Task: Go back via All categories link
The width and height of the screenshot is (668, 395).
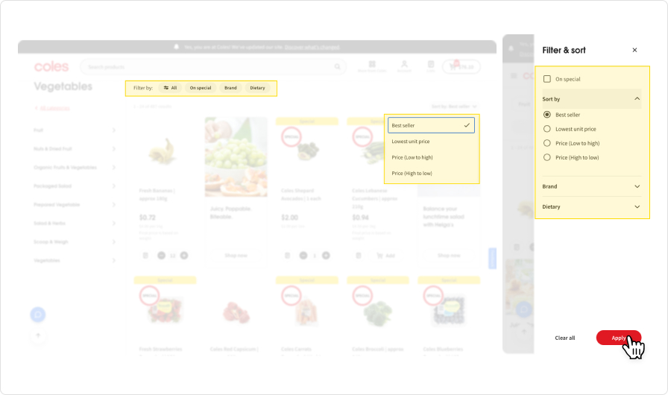Action: point(54,108)
